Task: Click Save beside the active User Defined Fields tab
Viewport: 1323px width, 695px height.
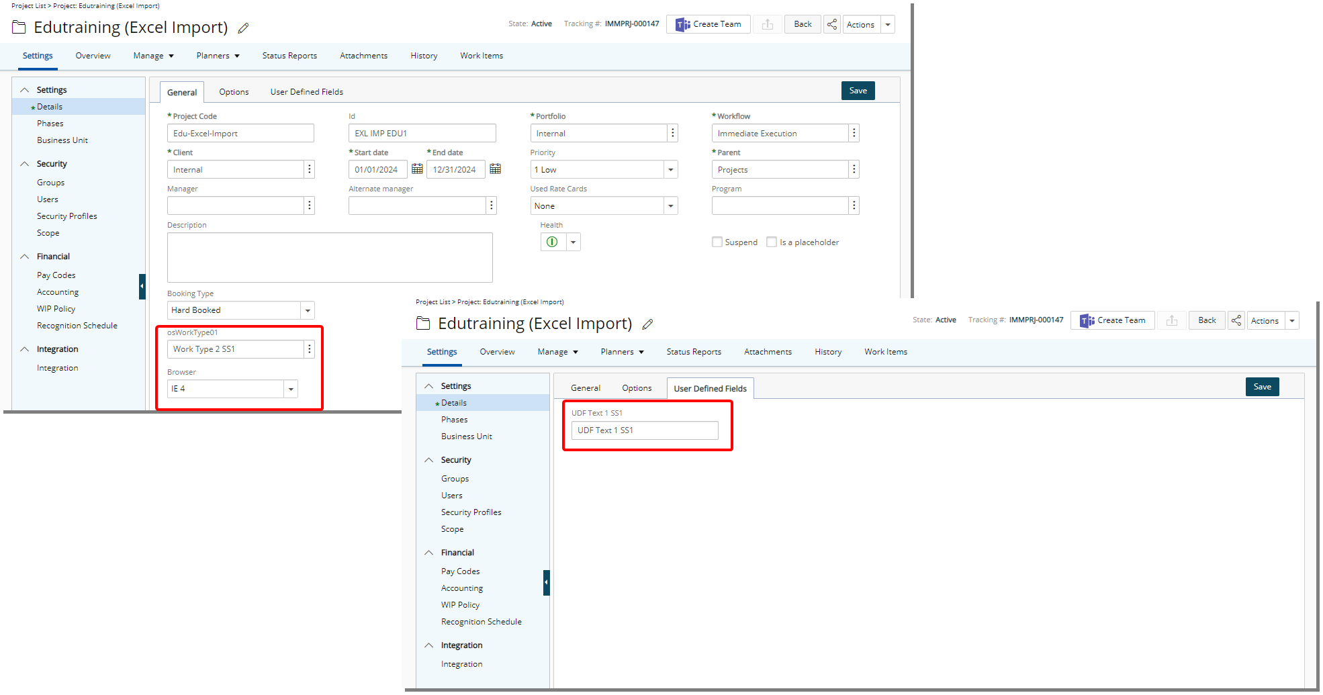Action: click(x=1262, y=387)
